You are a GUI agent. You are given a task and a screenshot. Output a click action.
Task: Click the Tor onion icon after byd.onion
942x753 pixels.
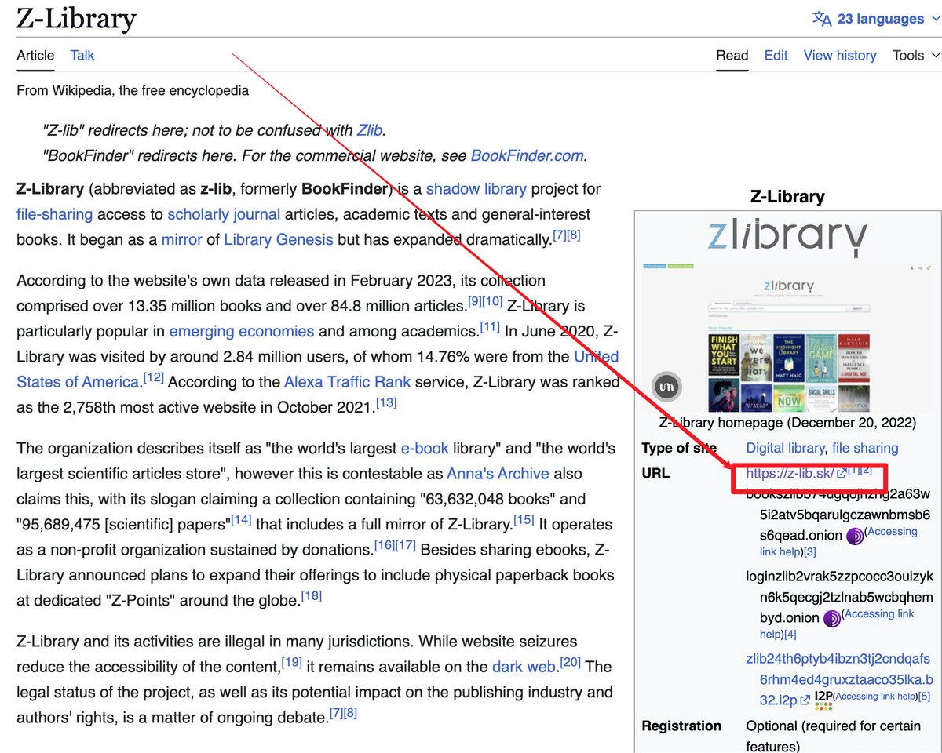[x=832, y=619]
